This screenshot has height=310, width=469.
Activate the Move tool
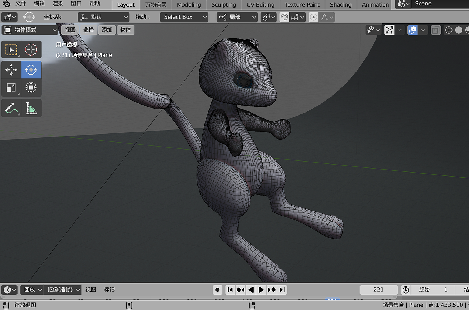tap(11, 70)
